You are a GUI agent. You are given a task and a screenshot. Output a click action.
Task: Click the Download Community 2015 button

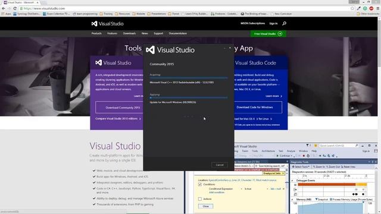119,108
